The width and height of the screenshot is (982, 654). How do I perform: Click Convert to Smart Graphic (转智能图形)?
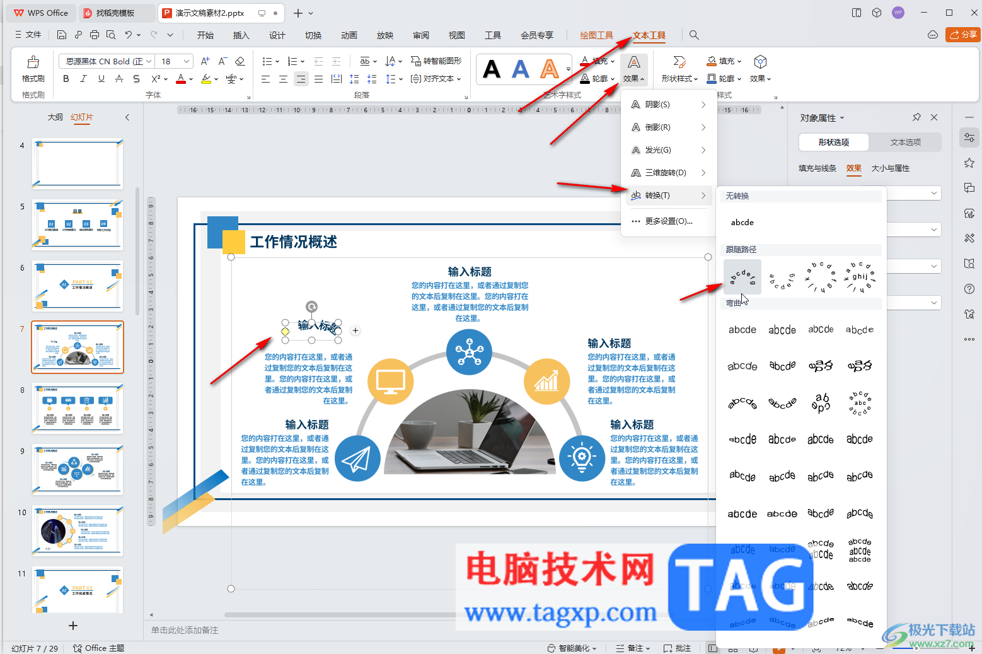pos(436,61)
